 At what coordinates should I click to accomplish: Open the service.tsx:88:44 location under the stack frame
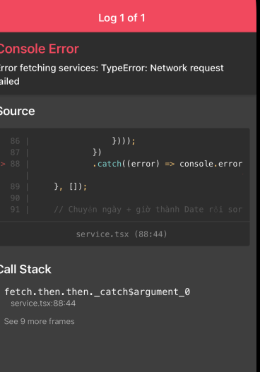coord(43,304)
